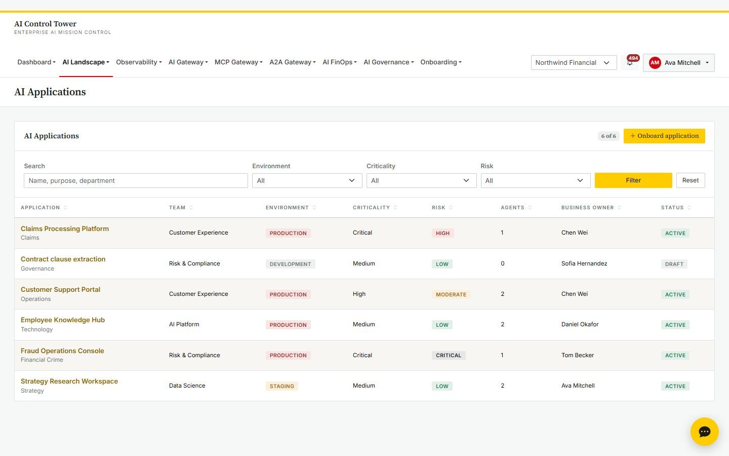This screenshot has width=729, height=456.
Task: Click the AM user avatar
Action: [655, 63]
